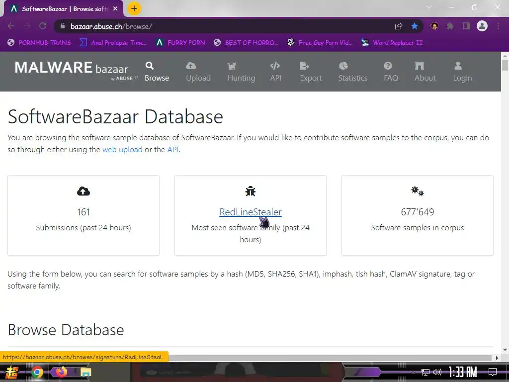Viewport: 509px width, 382px height.
Task: Click the volume icon in system tray
Action: pyautogui.click(x=437, y=372)
